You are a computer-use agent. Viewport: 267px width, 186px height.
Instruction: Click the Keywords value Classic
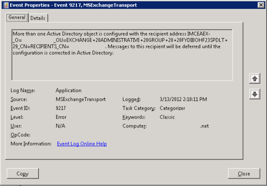[167, 117]
